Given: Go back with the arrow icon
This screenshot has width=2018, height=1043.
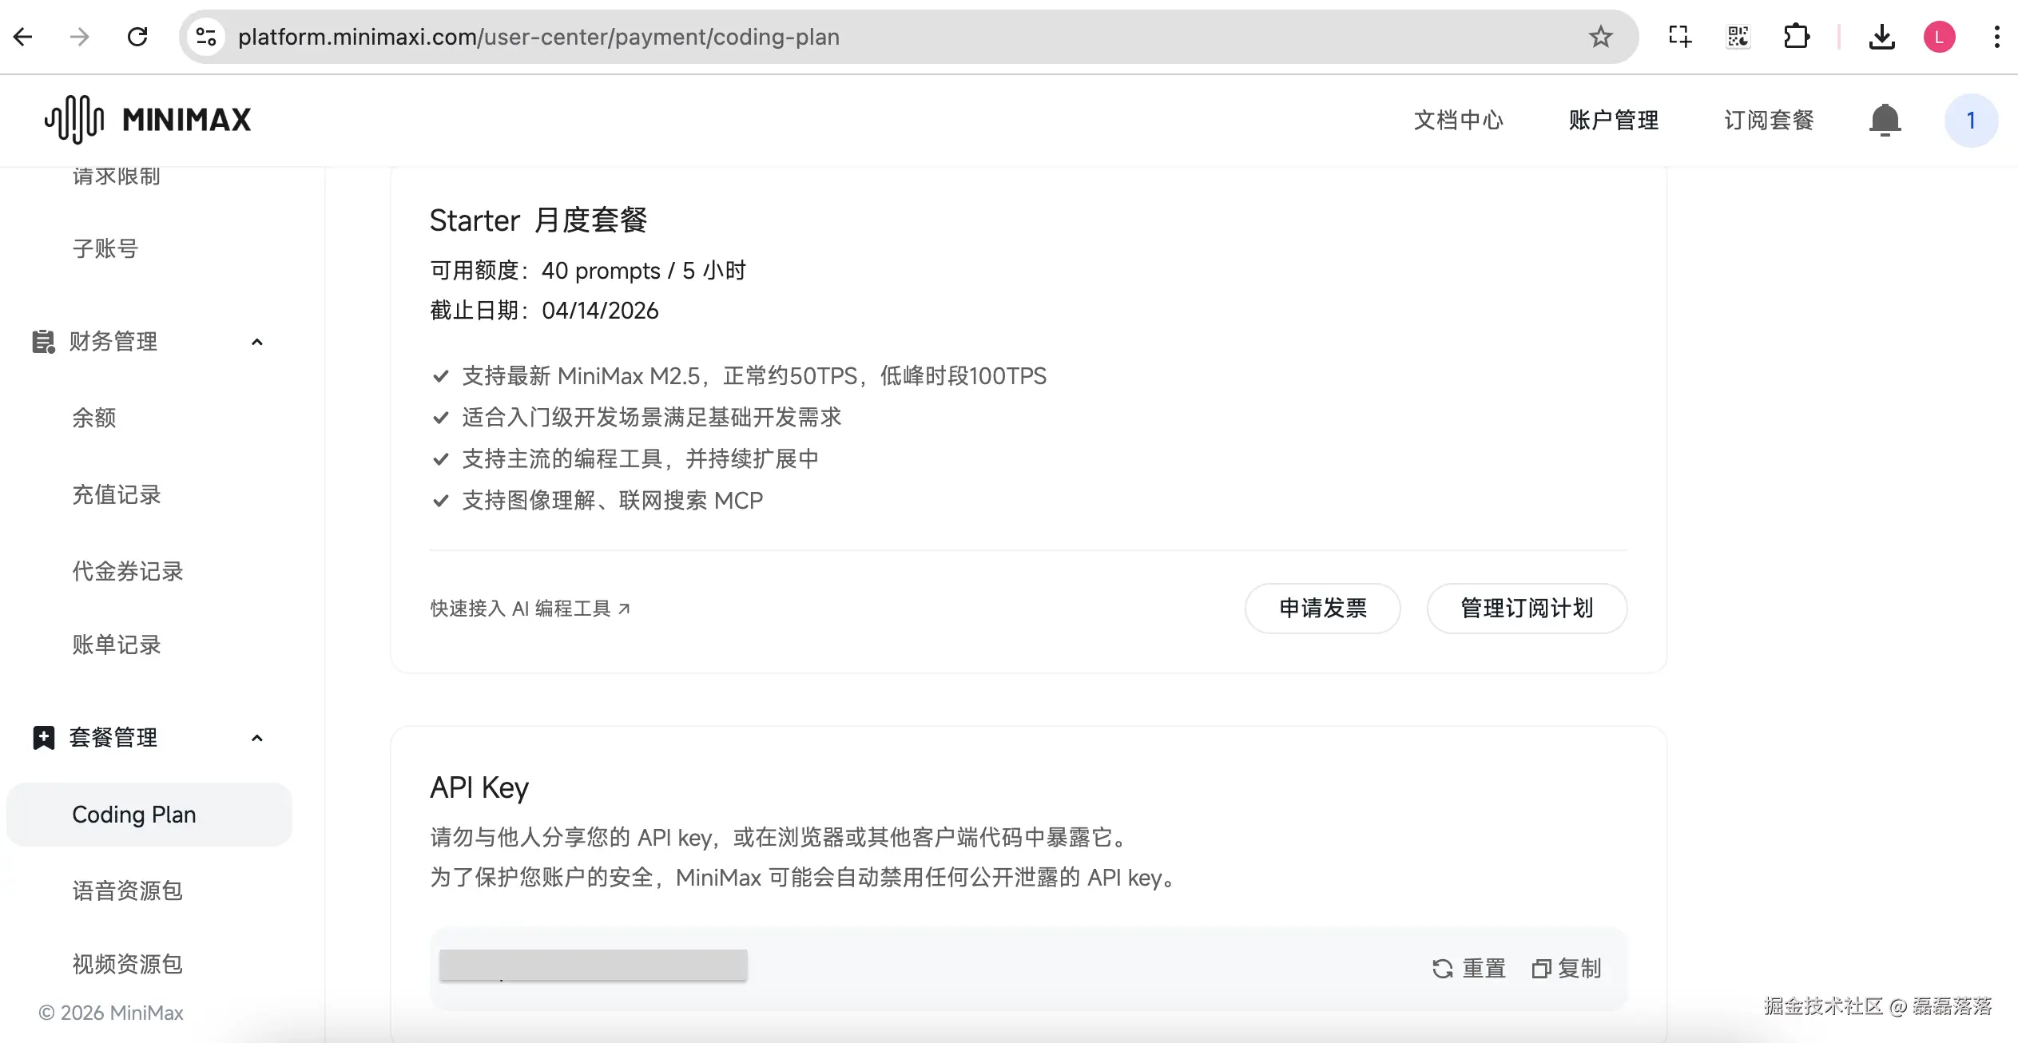Looking at the screenshot, I should pyautogui.click(x=23, y=37).
